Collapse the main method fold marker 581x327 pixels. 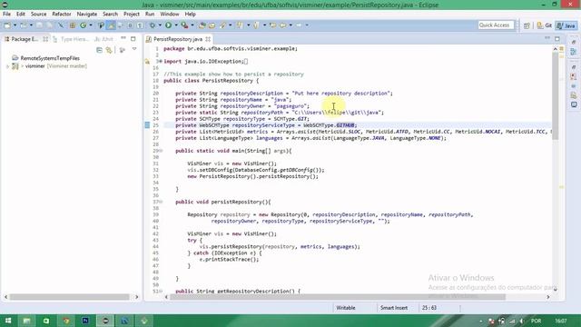[x=161, y=151]
